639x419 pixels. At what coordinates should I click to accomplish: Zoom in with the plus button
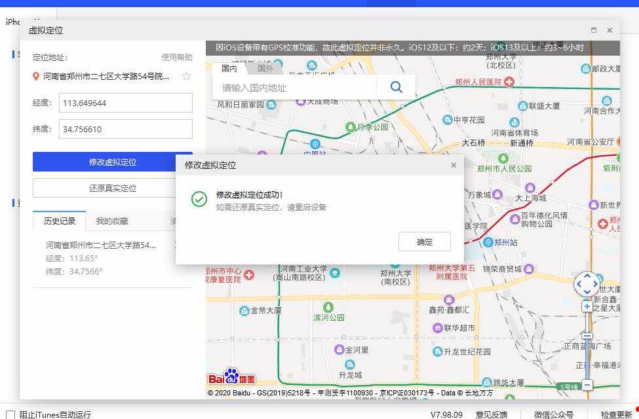[587, 306]
